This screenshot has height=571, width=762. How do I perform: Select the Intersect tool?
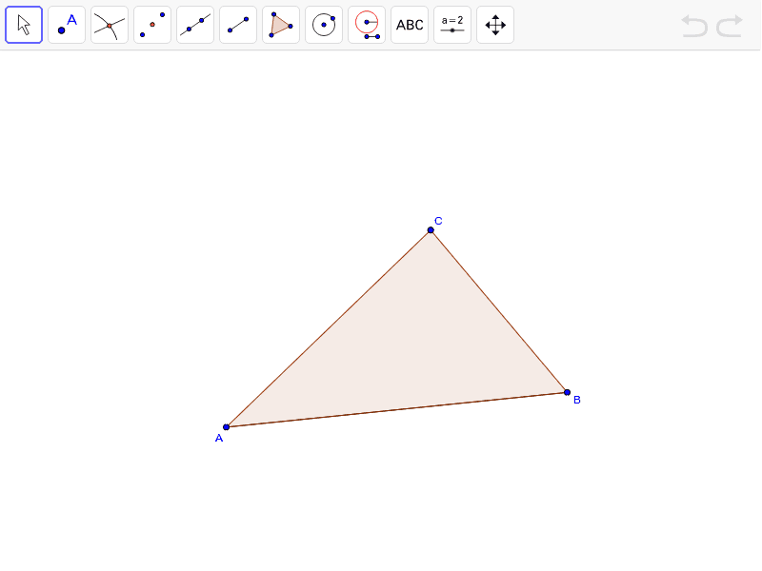coord(110,25)
